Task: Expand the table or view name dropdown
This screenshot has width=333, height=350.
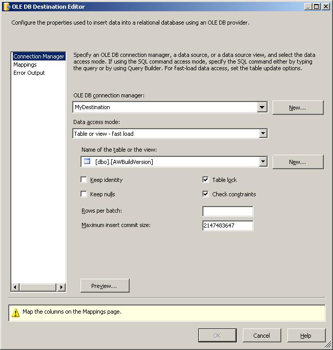Action: pyautogui.click(x=262, y=162)
